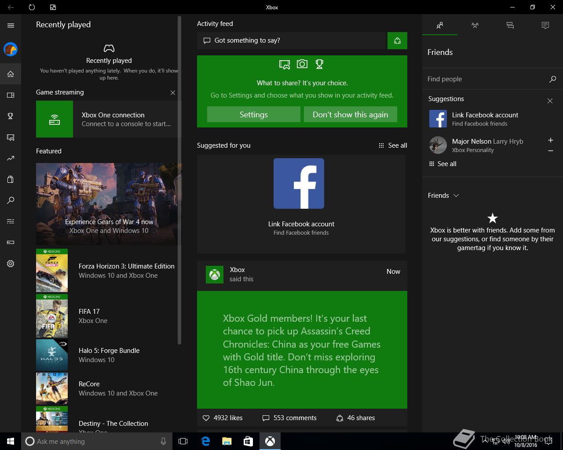Open the Windows Start menu
Image resolution: width=563 pixels, height=450 pixels.
(11, 441)
